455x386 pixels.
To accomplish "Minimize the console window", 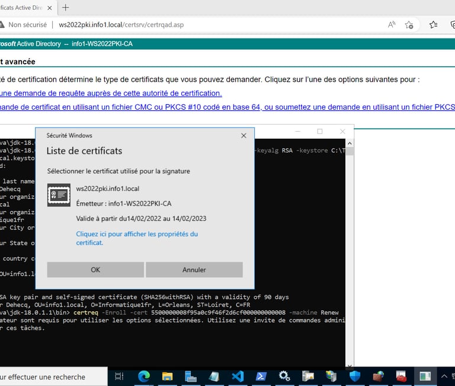I will coord(298,131).
